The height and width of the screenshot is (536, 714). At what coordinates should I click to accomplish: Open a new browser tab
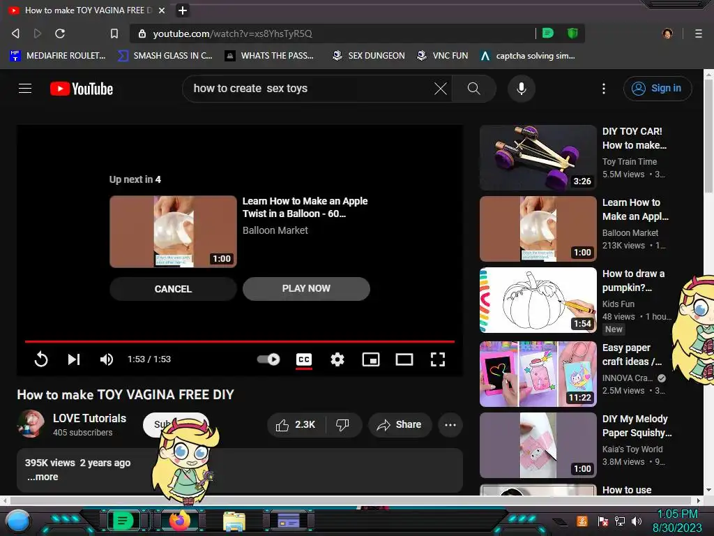[x=182, y=10]
